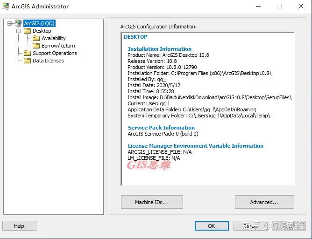Click the System Temporary Folder line
Viewport: 312px width, 239px height.
point(199,116)
